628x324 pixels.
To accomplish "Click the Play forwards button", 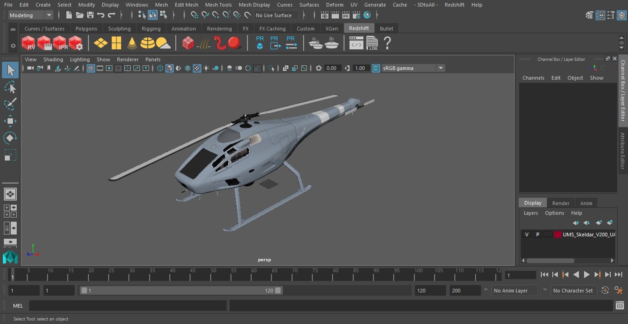I will click(x=587, y=275).
